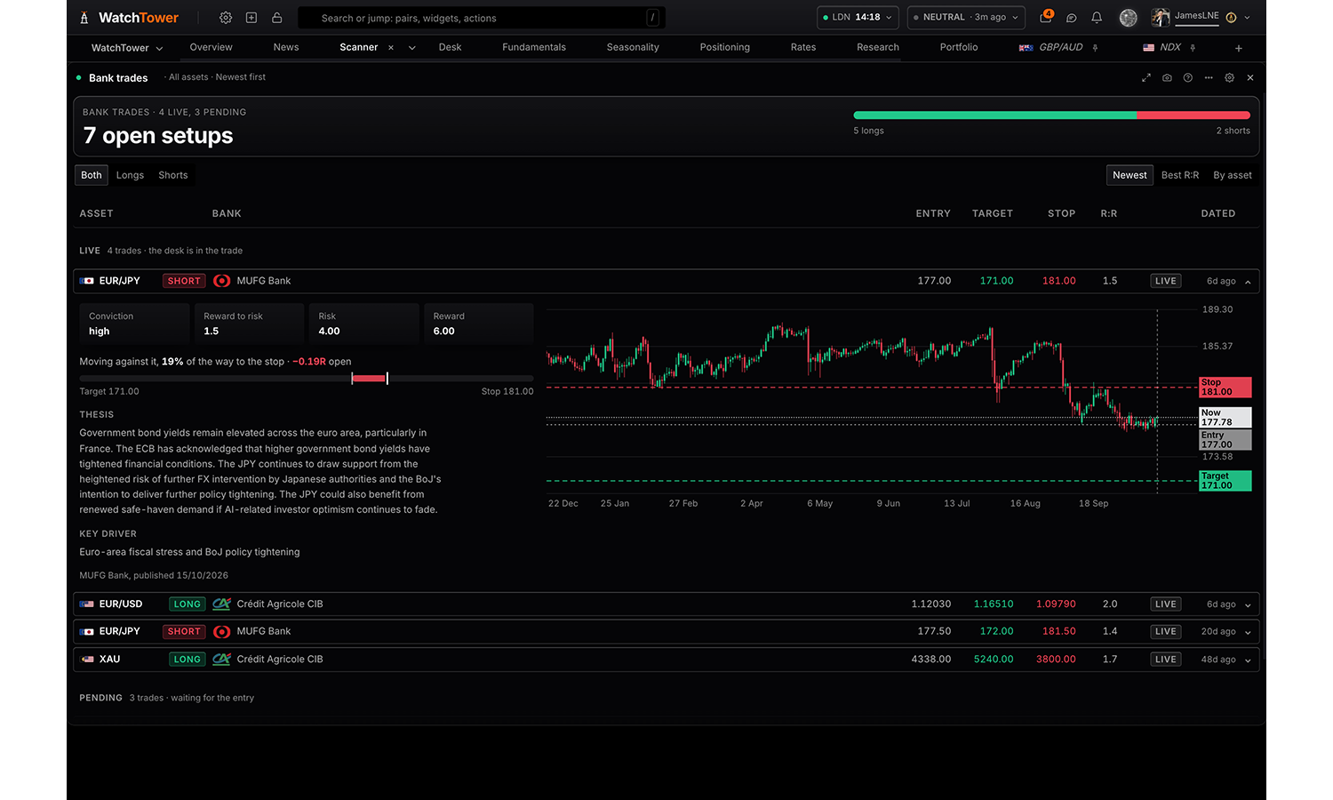Screen dimensions: 1333x800
Task: Open the Scanner tab dropdown chevron
Action: [x=412, y=48]
